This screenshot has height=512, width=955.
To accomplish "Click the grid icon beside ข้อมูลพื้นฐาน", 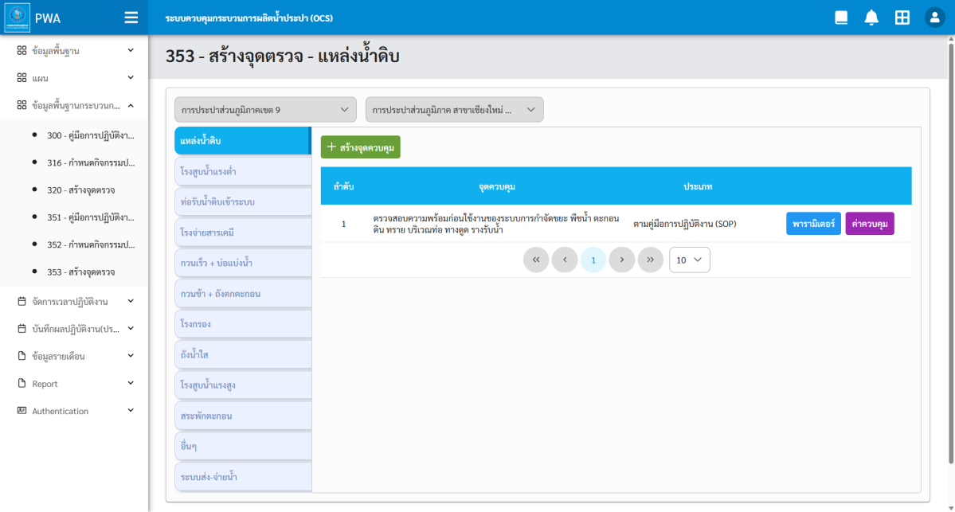I will pyautogui.click(x=22, y=50).
